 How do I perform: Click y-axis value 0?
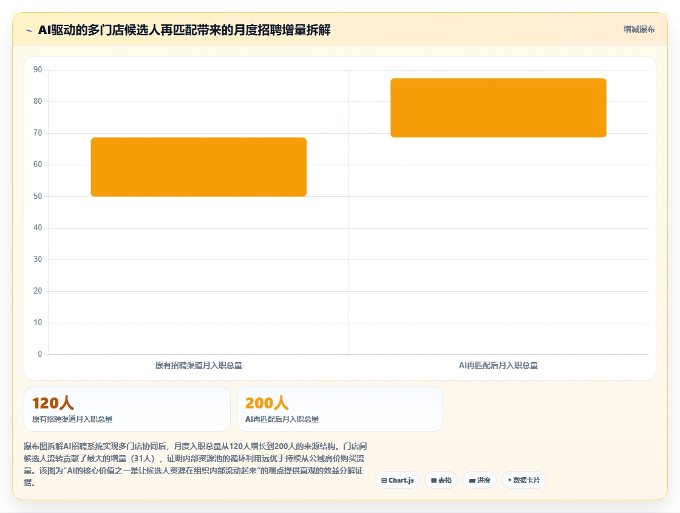tap(40, 354)
